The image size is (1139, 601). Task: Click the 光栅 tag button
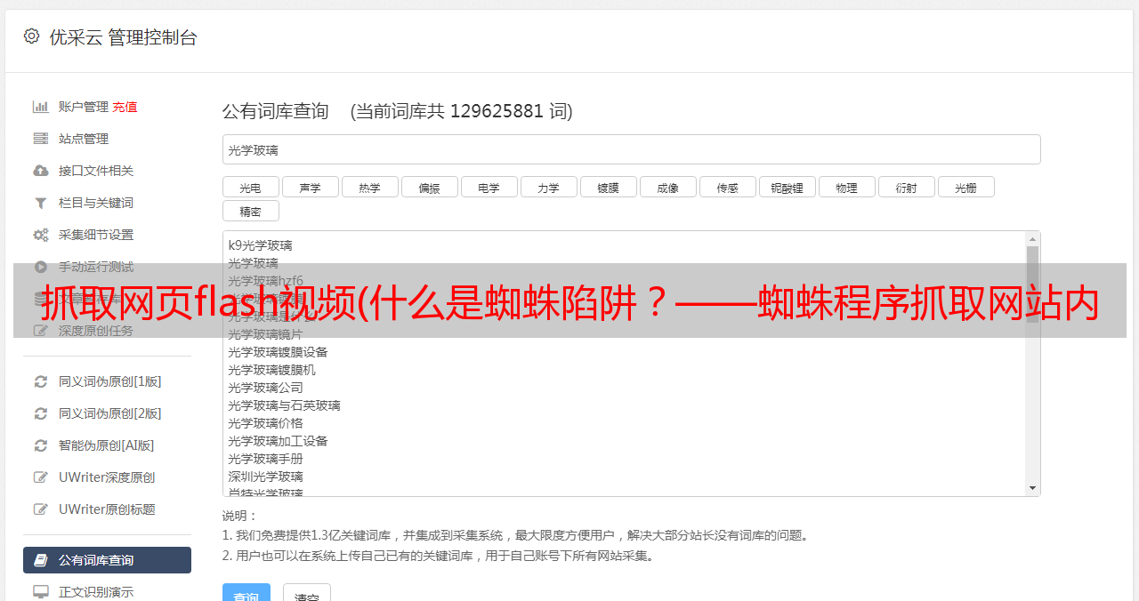[965, 187]
